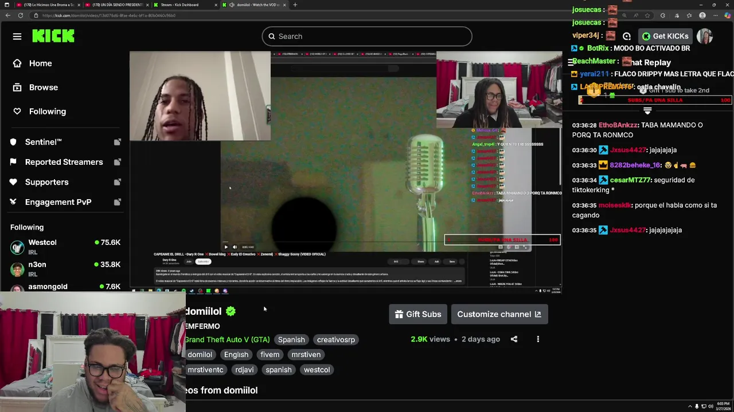Open n3on channel in the Following list

[65, 269]
